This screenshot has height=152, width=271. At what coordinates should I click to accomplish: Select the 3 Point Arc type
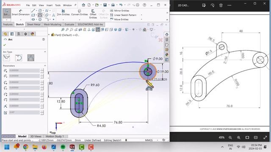pos(31,57)
